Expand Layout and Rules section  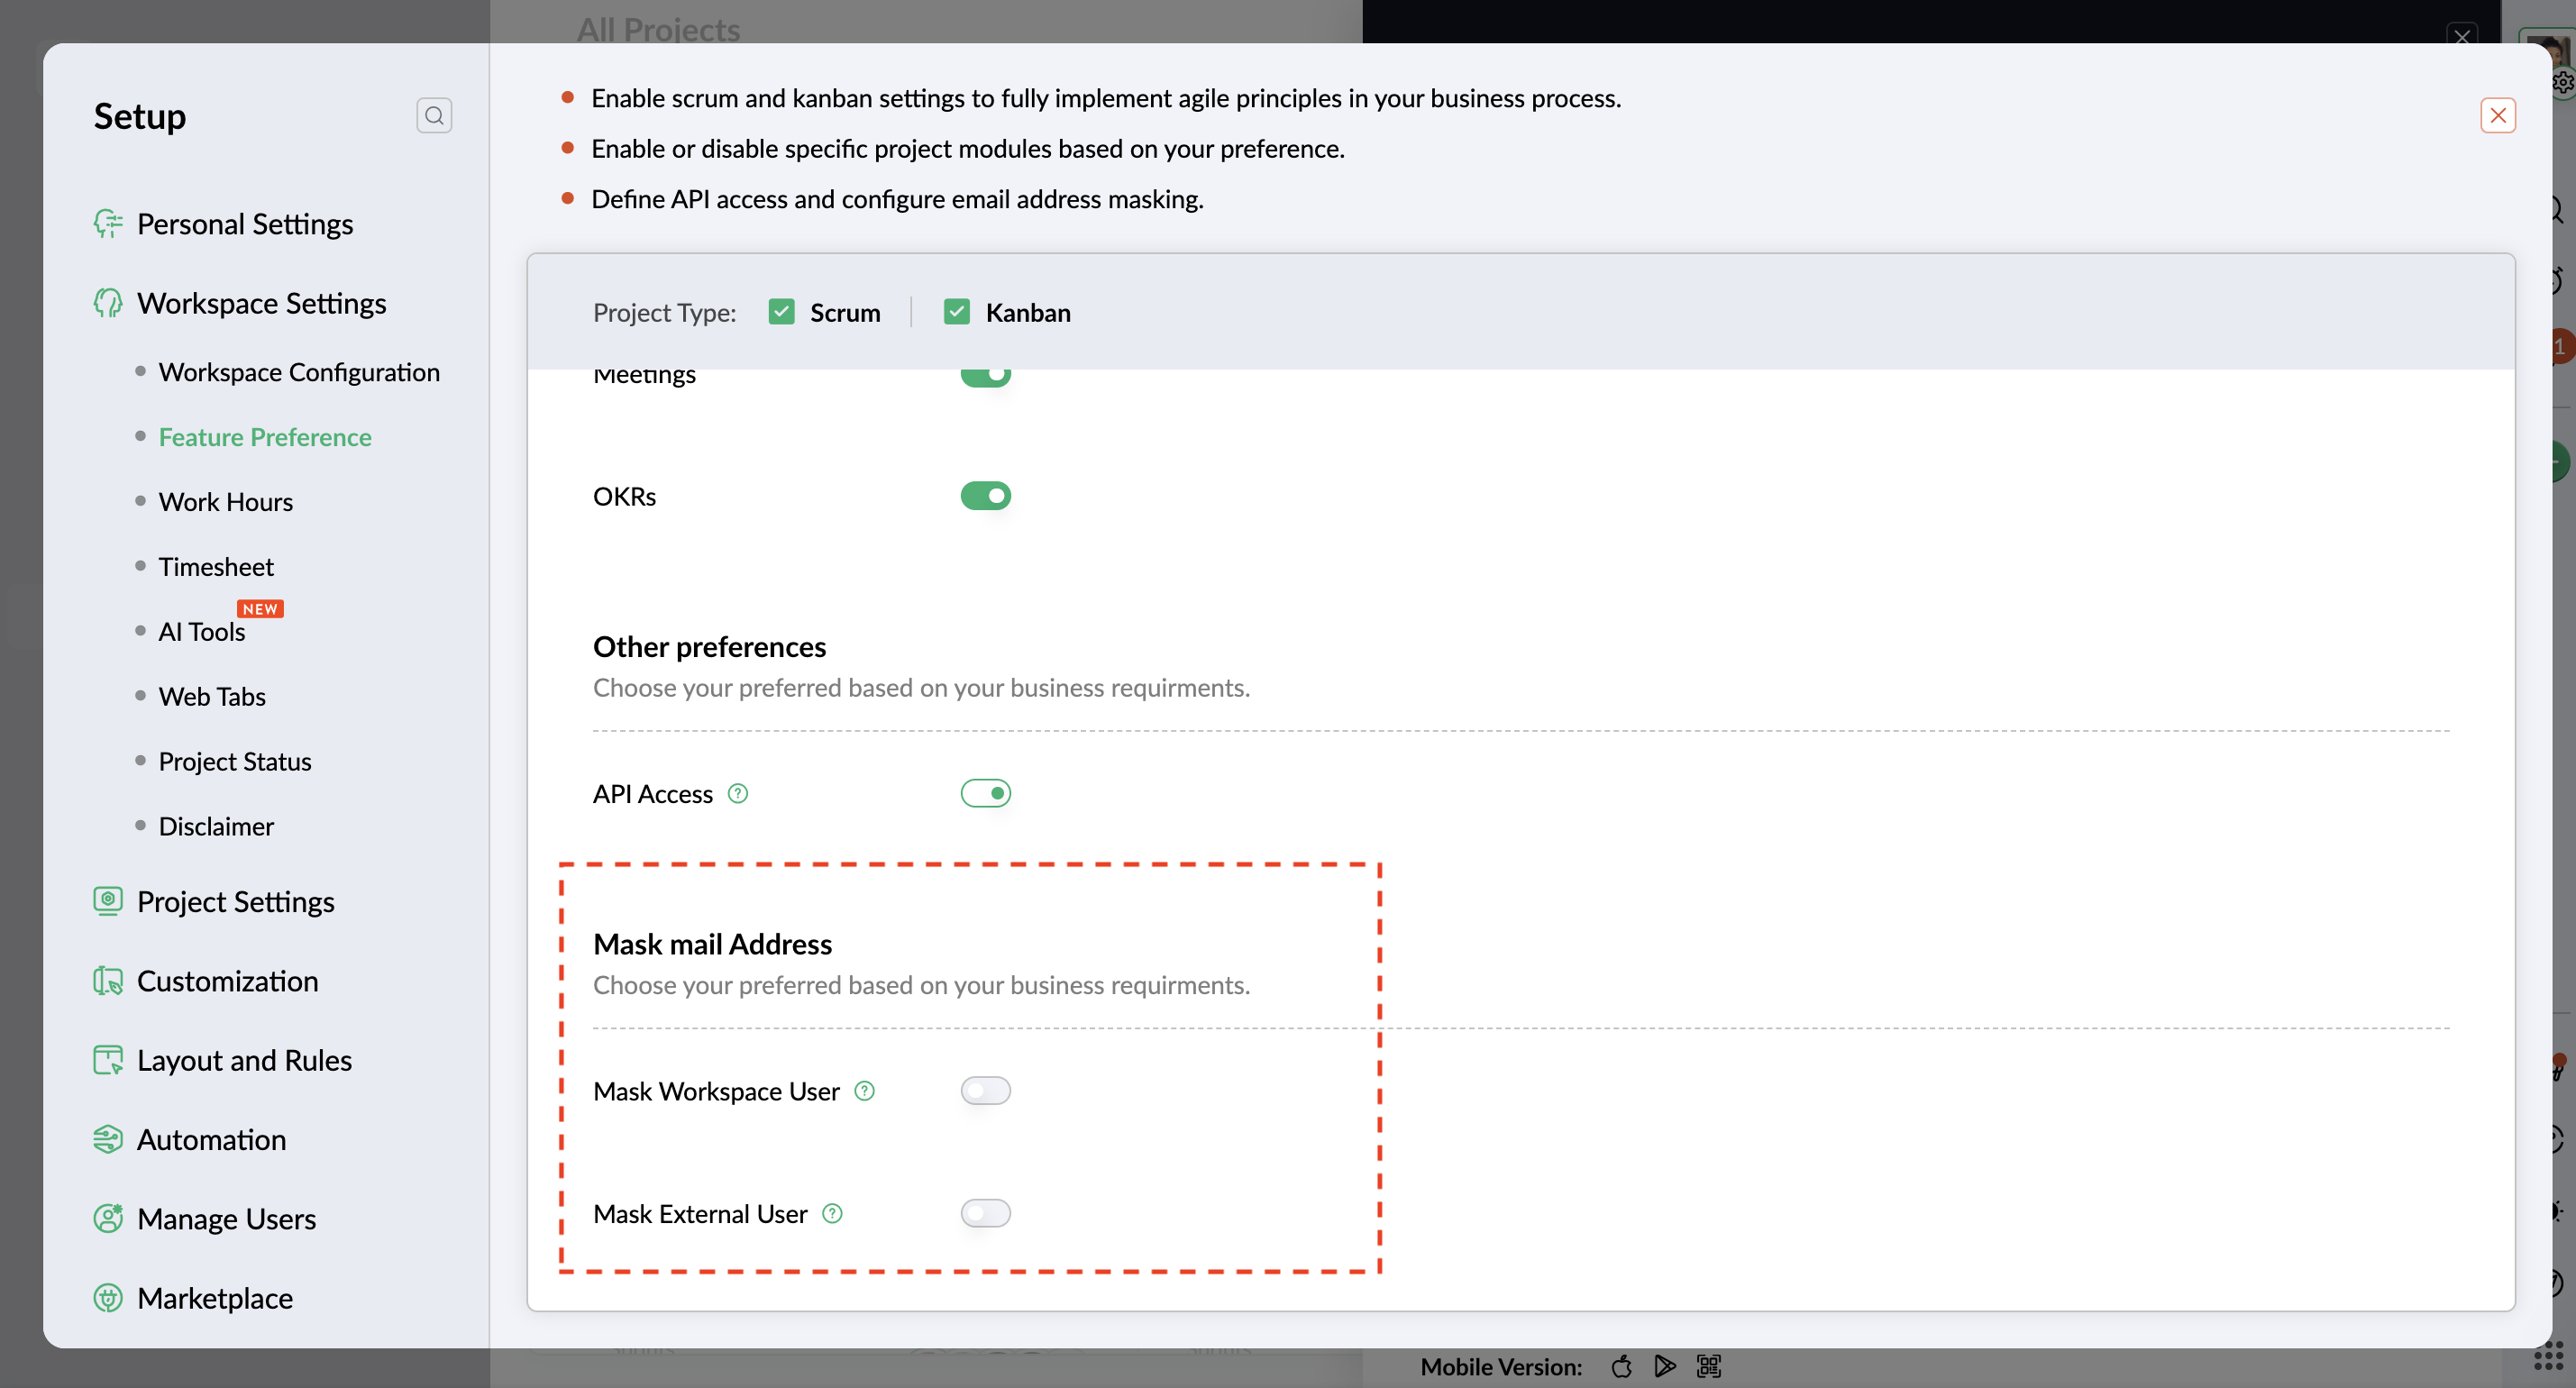coord(244,1059)
